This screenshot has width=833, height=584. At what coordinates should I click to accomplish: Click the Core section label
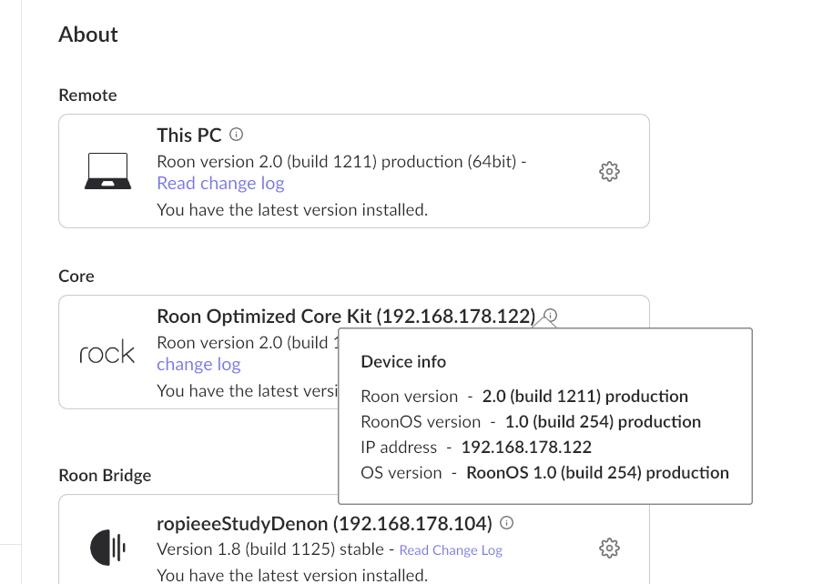click(76, 276)
